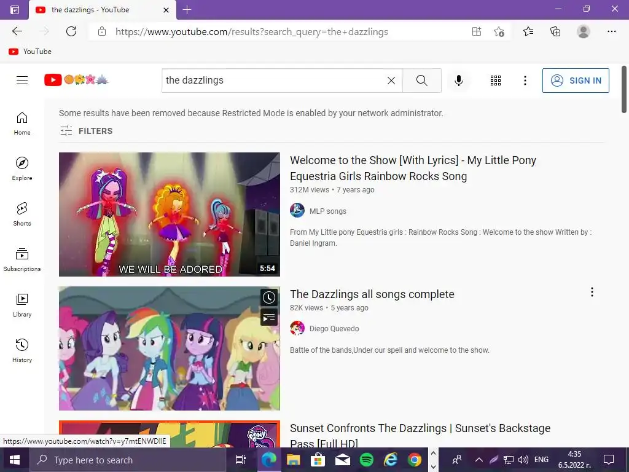Screen dimensions: 629x472
Task: Open browser Collections
Action: coord(555,31)
